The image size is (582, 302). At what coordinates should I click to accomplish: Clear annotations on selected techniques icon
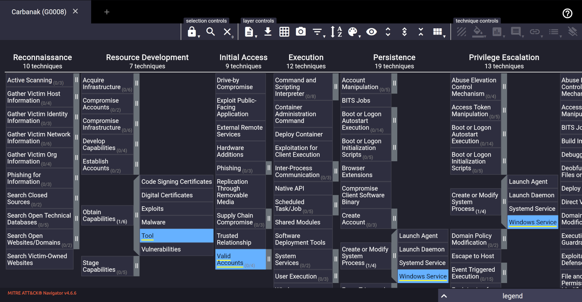572,32
